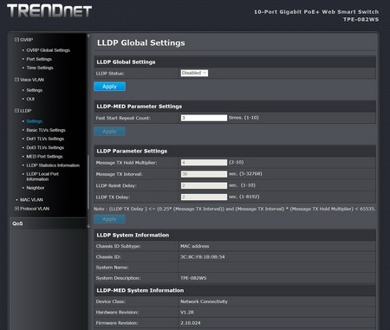Image resolution: width=390 pixels, height=330 pixels.
Task: Expand the Protocol VLAN section
Action: coord(16,209)
